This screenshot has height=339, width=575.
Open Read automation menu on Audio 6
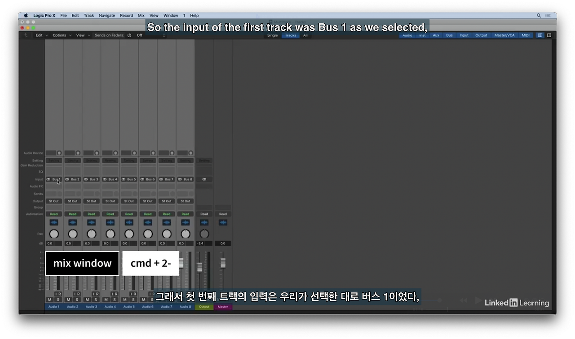148,214
